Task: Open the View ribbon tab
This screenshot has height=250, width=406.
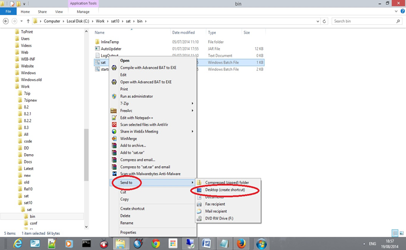Action: (x=59, y=11)
